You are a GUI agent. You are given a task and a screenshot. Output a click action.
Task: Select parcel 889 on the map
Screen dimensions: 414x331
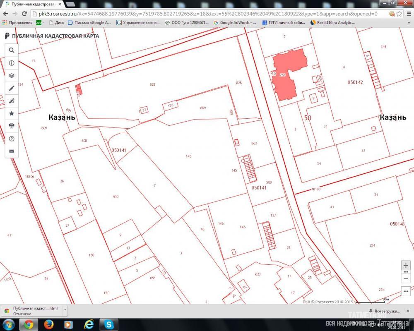tap(203, 108)
